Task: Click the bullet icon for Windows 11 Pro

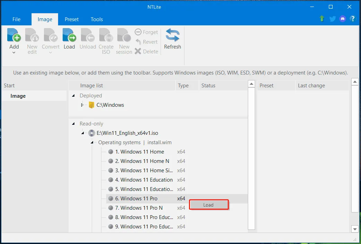Action: pyautogui.click(x=111, y=198)
